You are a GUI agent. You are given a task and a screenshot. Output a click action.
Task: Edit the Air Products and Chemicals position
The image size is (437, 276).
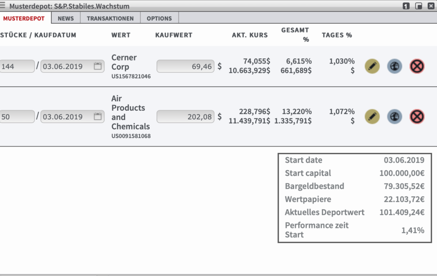[372, 117]
